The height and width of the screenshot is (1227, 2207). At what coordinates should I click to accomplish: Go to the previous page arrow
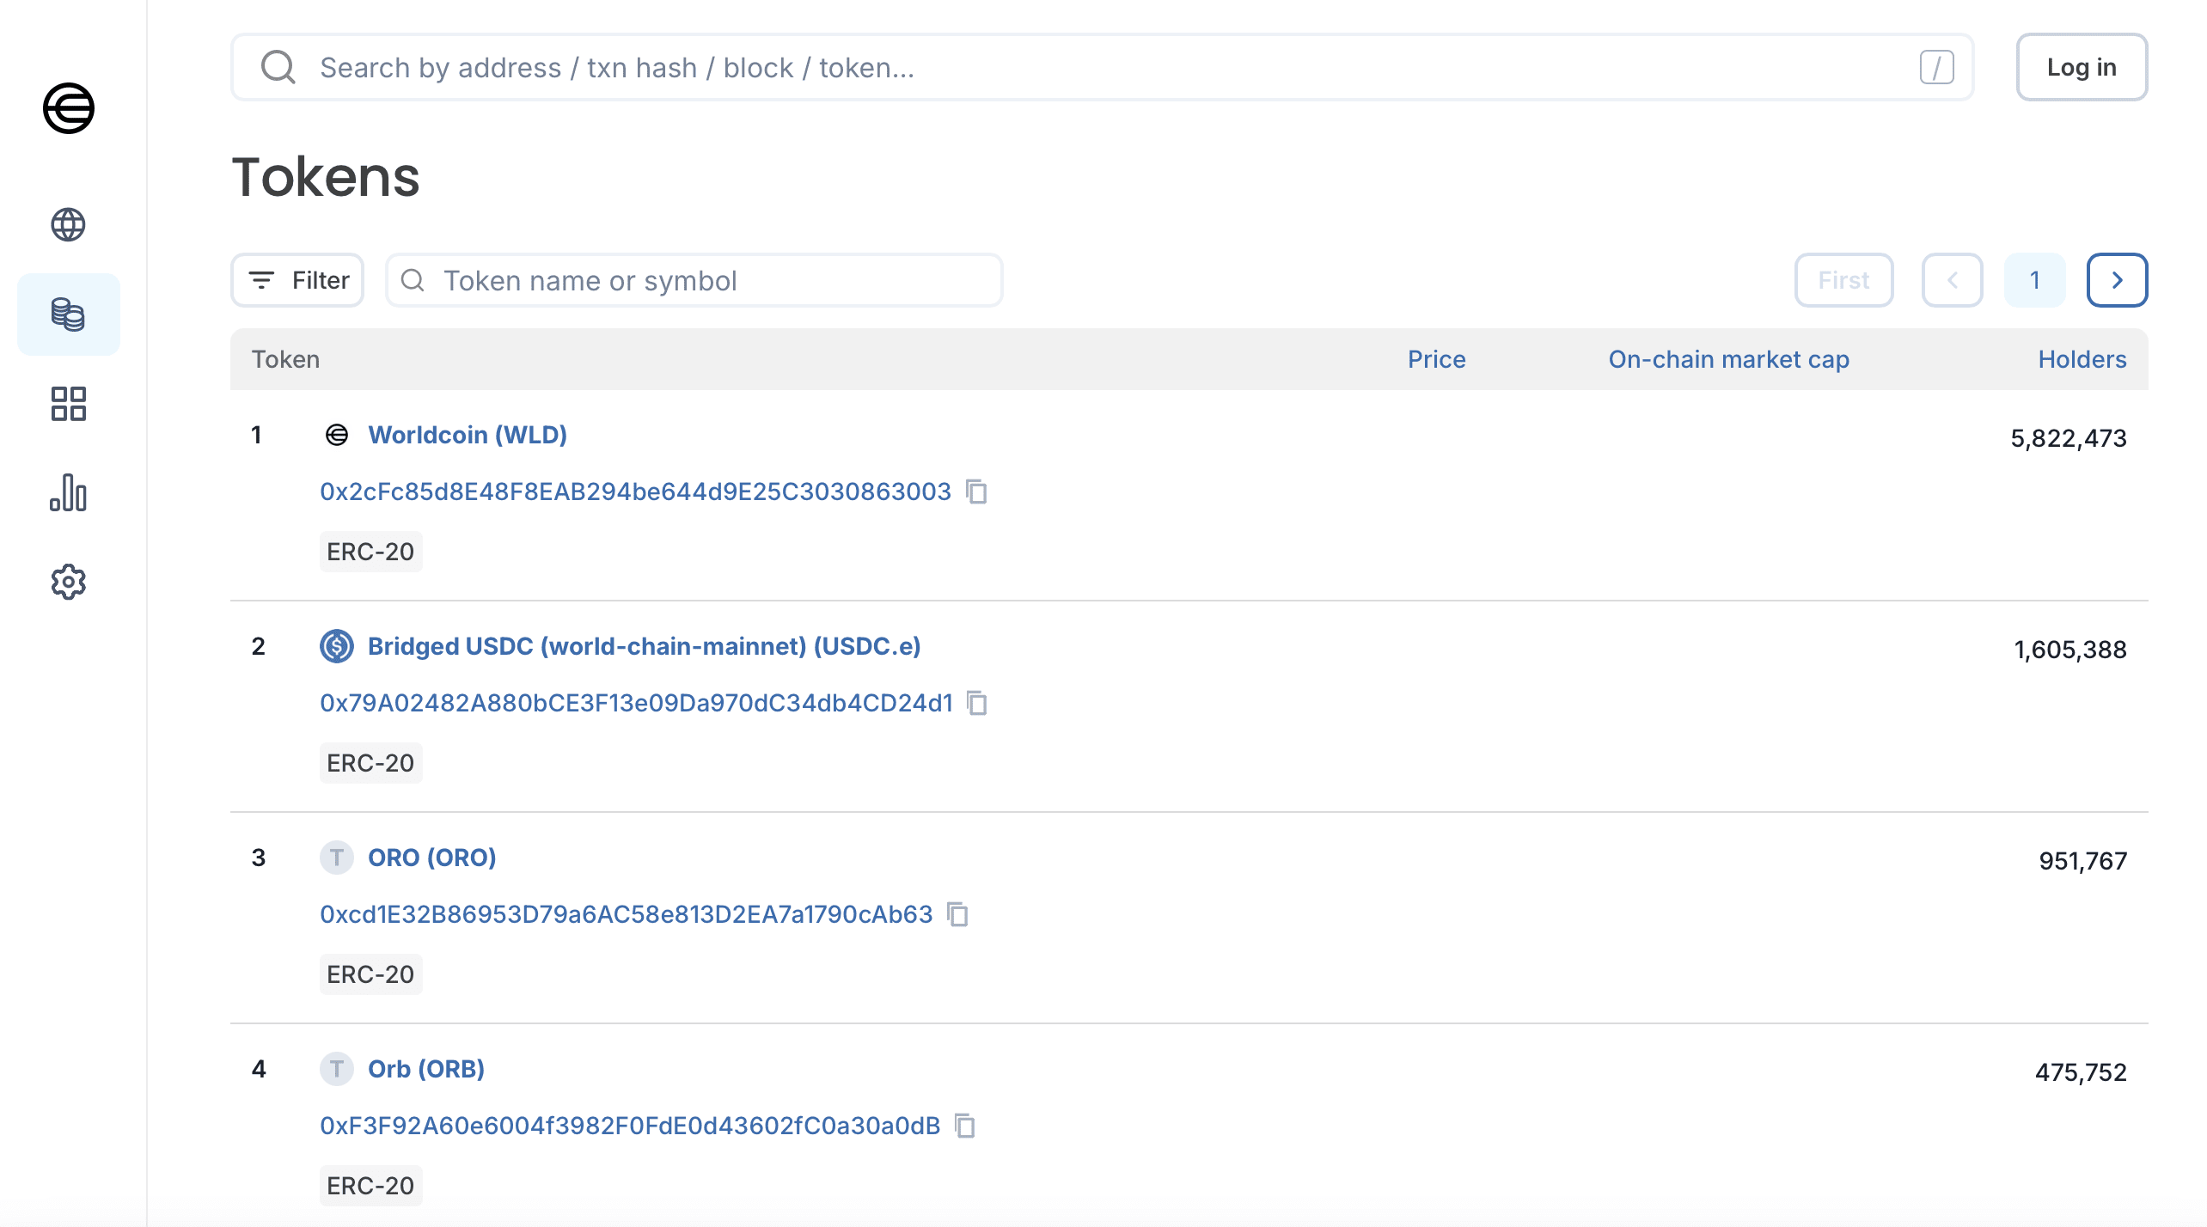click(1953, 280)
